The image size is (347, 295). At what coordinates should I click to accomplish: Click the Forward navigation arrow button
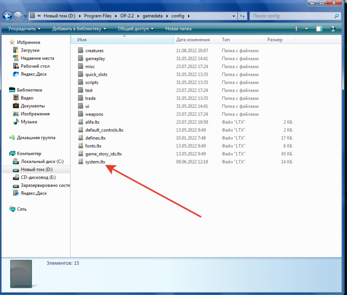18,16
